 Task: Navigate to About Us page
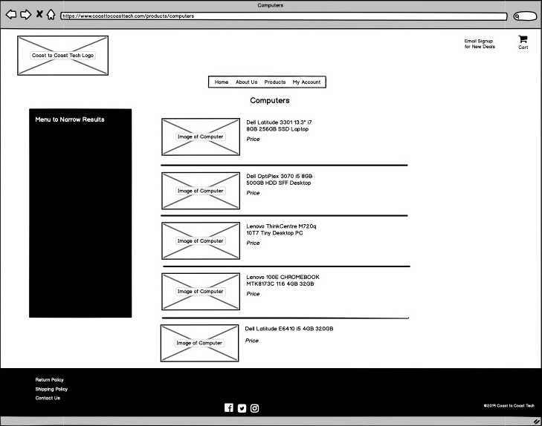(x=246, y=82)
